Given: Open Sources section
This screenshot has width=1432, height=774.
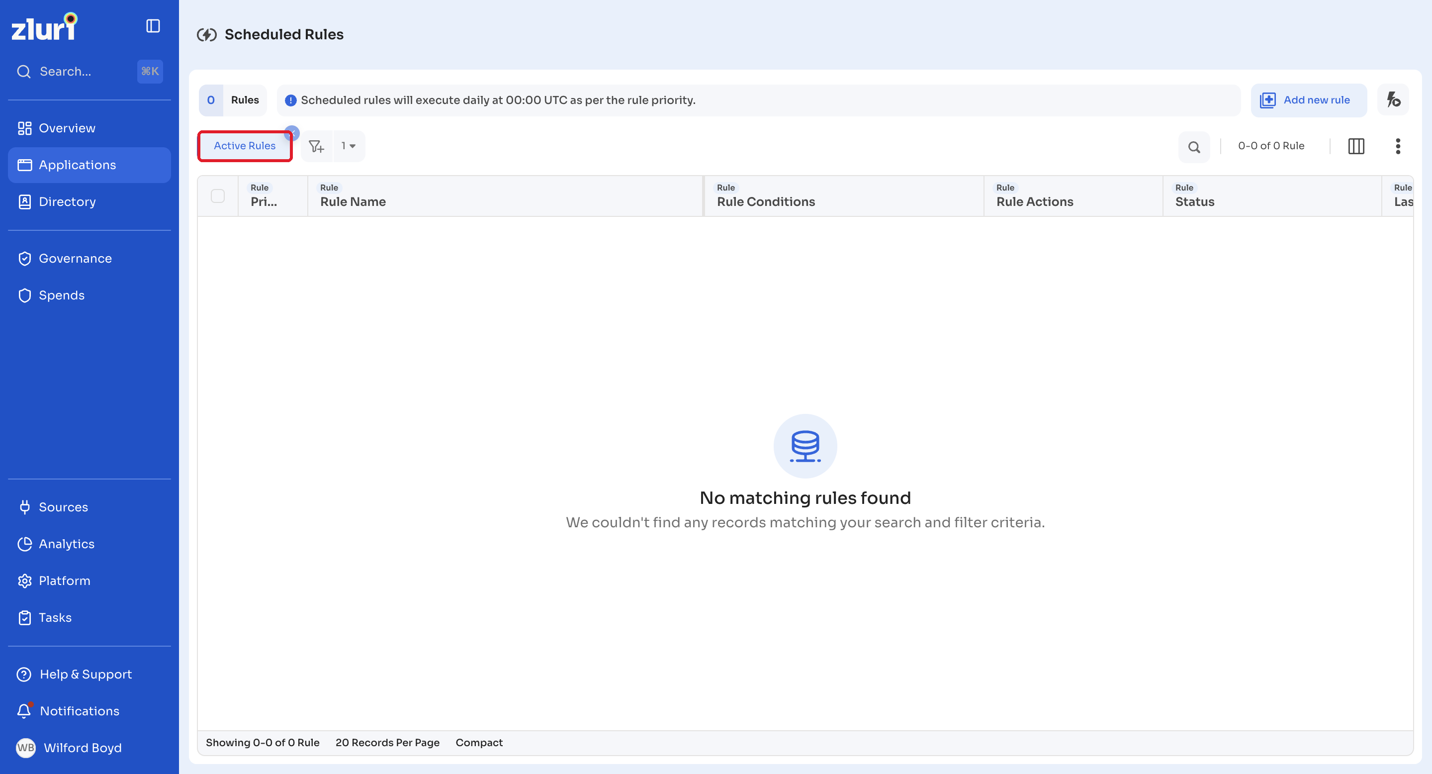Looking at the screenshot, I should pyautogui.click(x=89, y=506).
